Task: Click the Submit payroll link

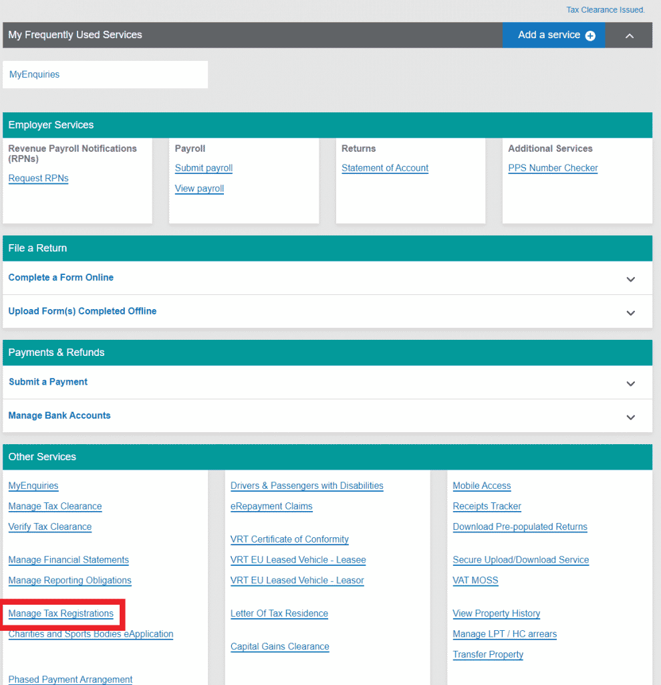Action: point(204,169)
